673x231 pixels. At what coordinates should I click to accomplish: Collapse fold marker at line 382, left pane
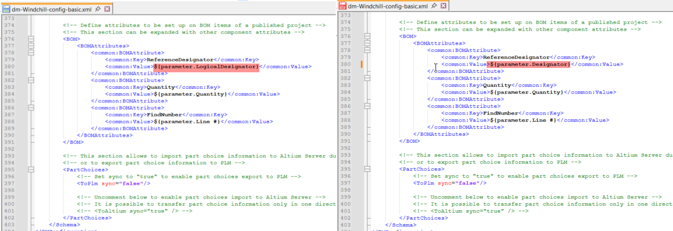(x=31, y=81)
